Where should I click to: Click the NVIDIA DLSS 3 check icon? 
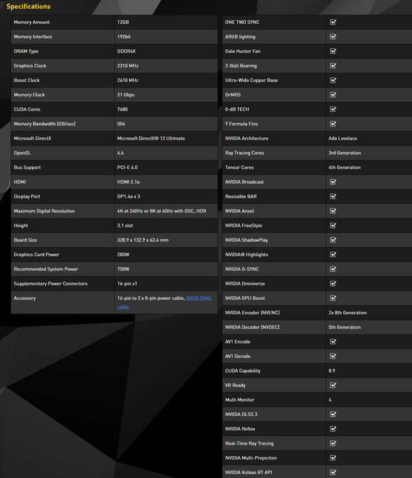point(333,414)
